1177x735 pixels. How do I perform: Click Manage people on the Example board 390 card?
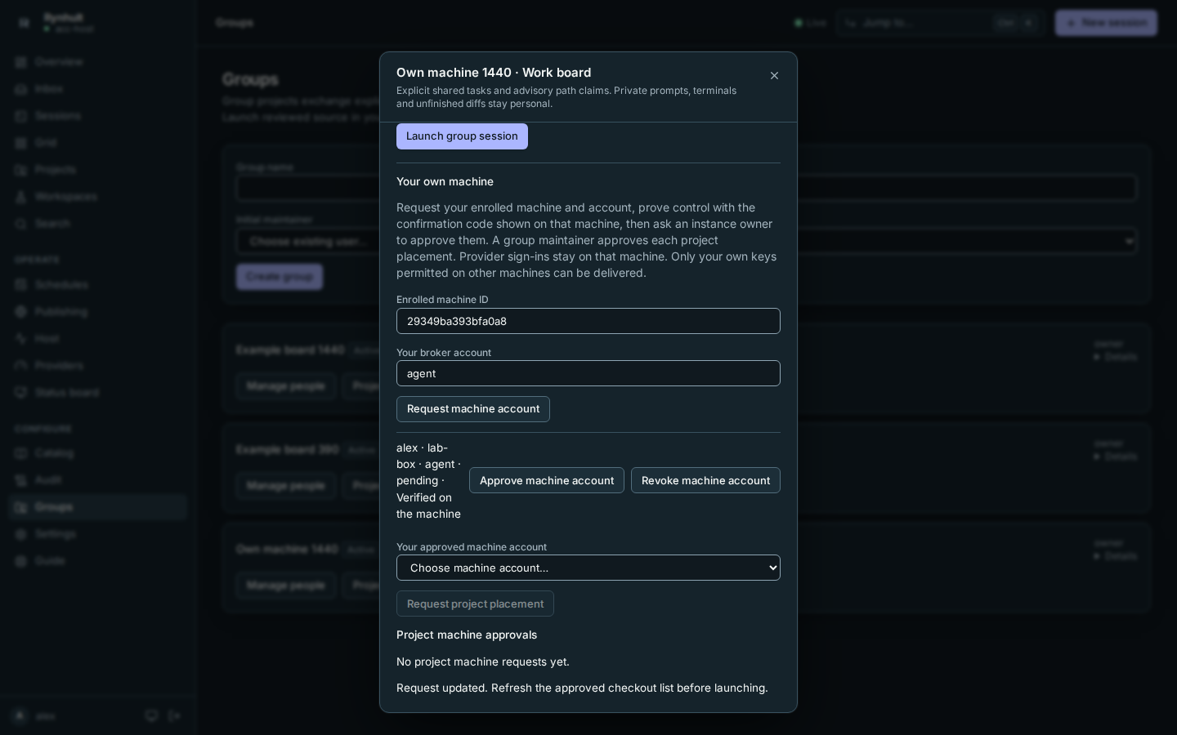tap(285, 486)
